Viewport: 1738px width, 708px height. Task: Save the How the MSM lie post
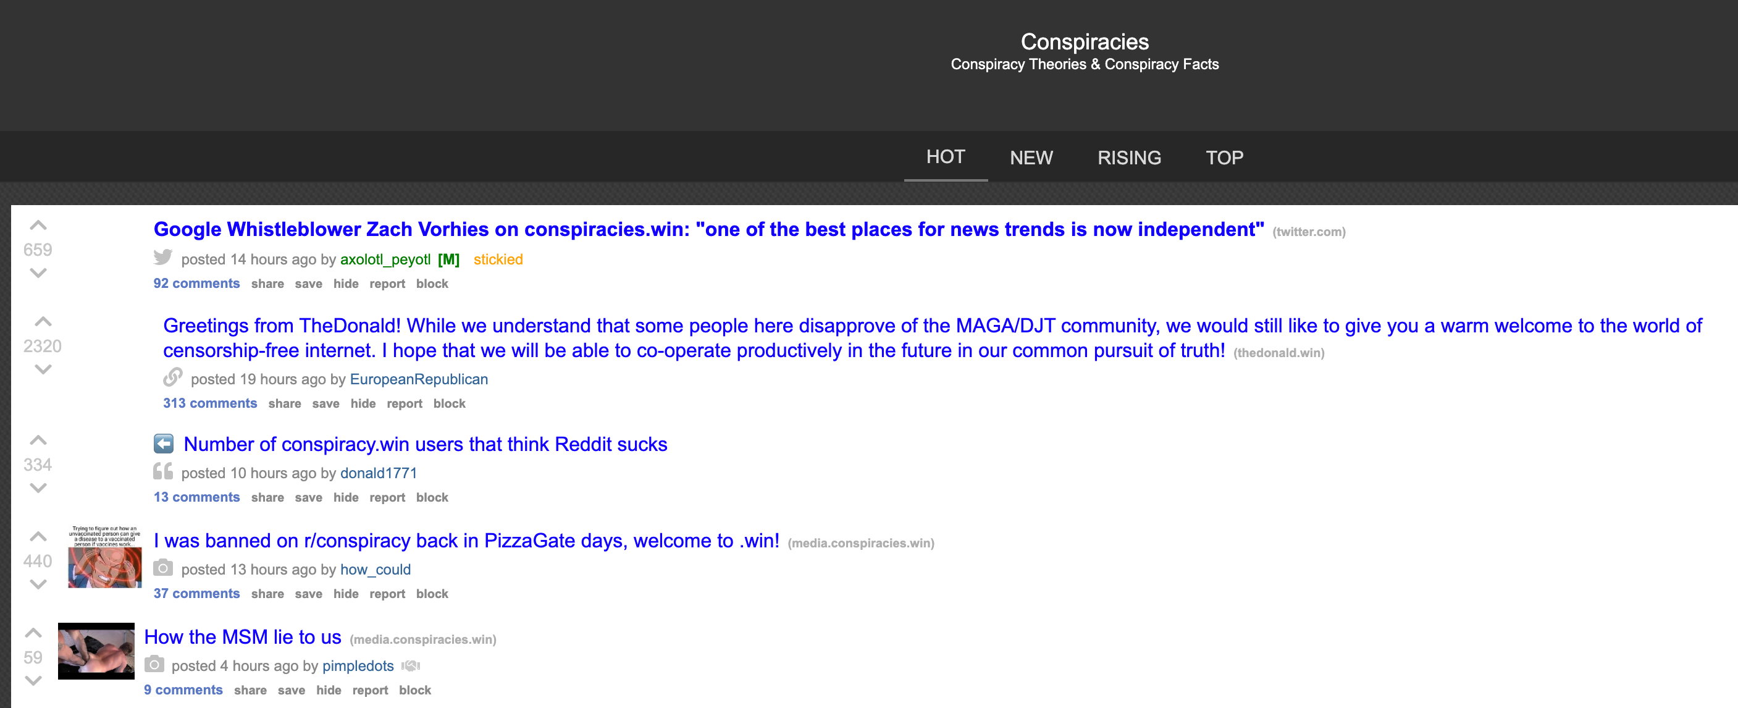[x=291, y=690]
